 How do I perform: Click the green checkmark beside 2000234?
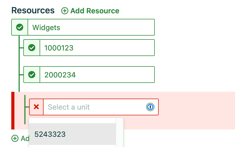coord(32,75)
